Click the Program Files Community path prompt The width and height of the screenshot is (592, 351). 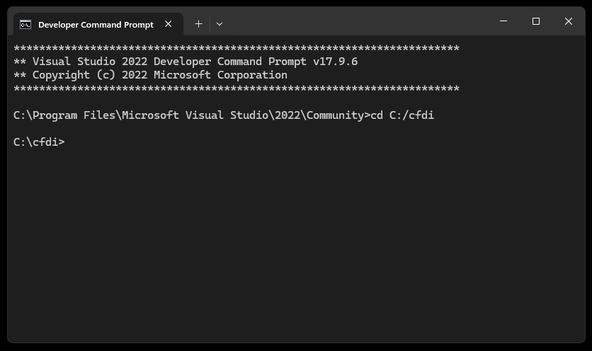pos(191,115)
